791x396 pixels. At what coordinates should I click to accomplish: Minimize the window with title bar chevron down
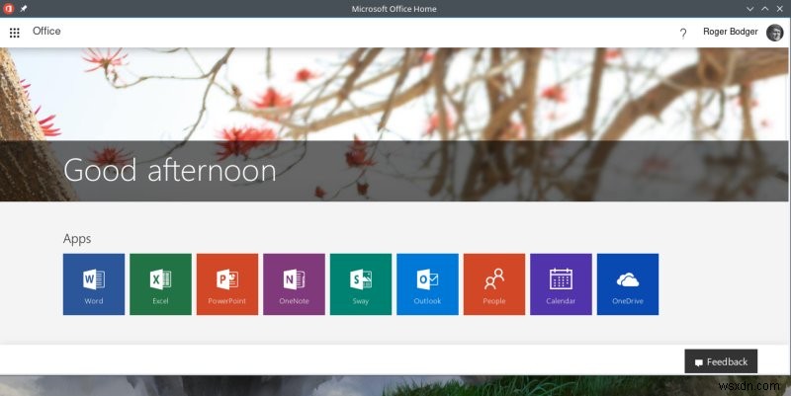pyautogui.click(x=750, y=9)
